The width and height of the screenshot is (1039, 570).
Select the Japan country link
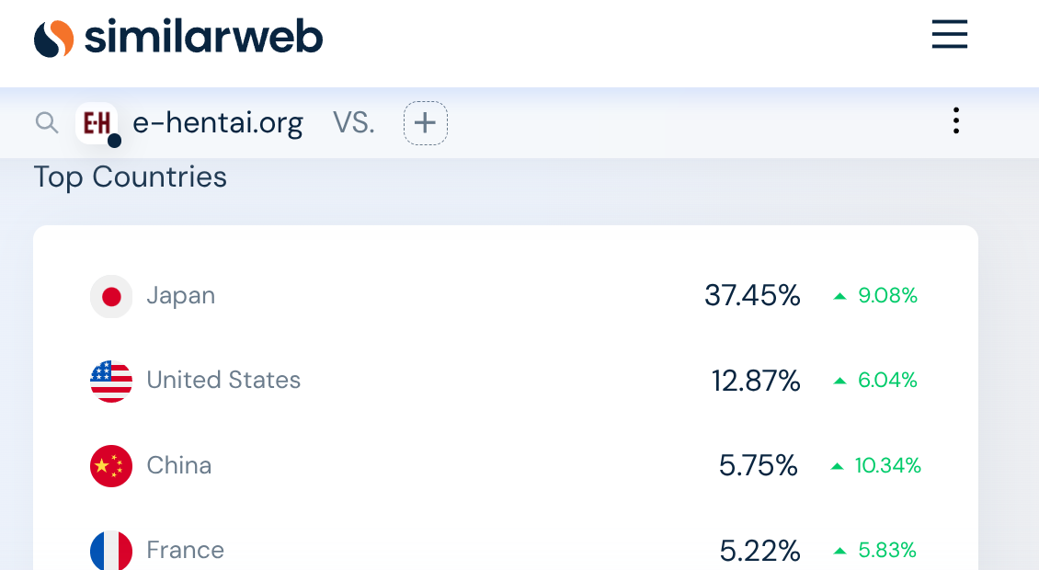[181, 296]
